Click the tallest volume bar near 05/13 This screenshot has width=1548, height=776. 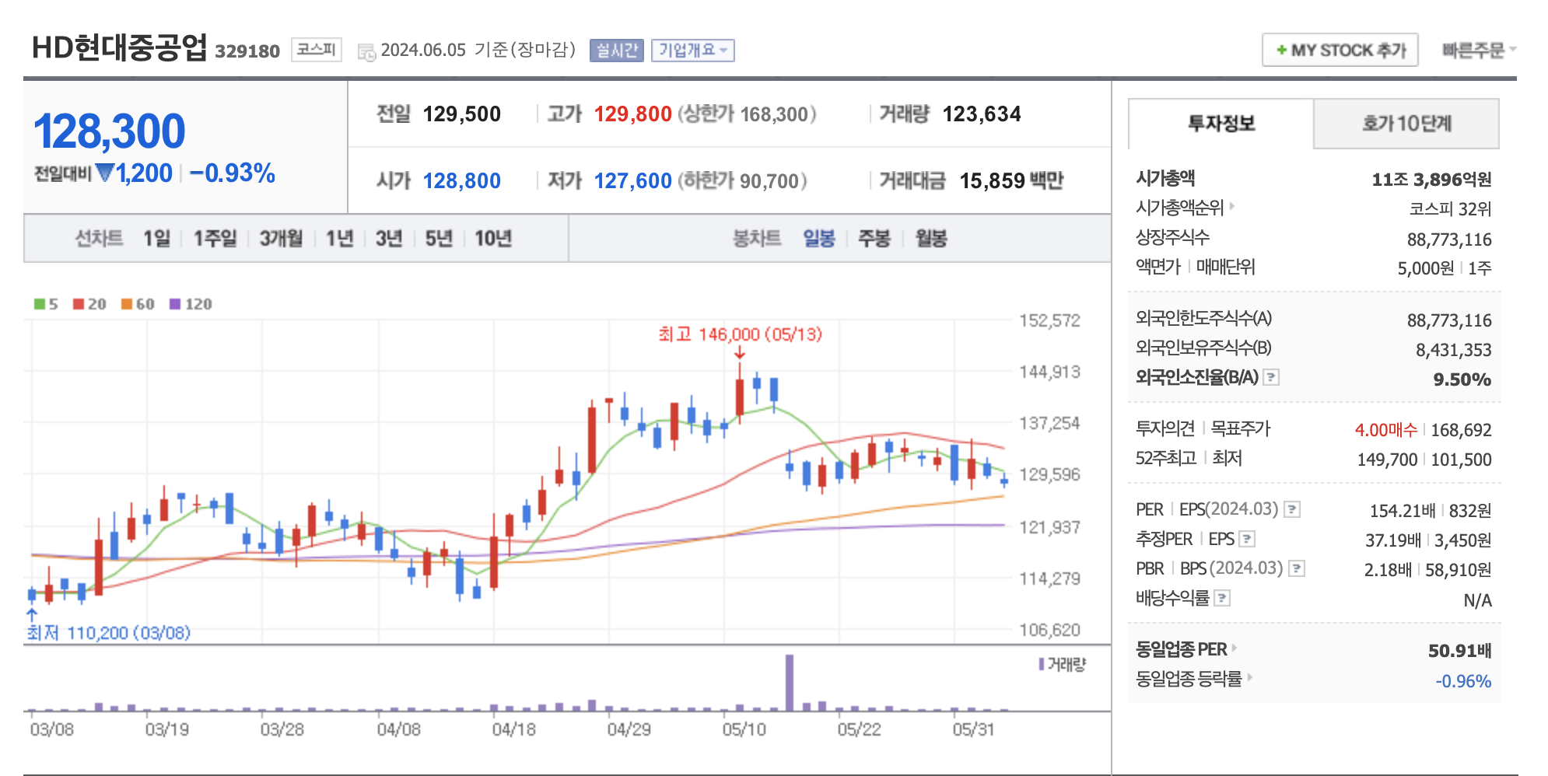click(790, 683)
